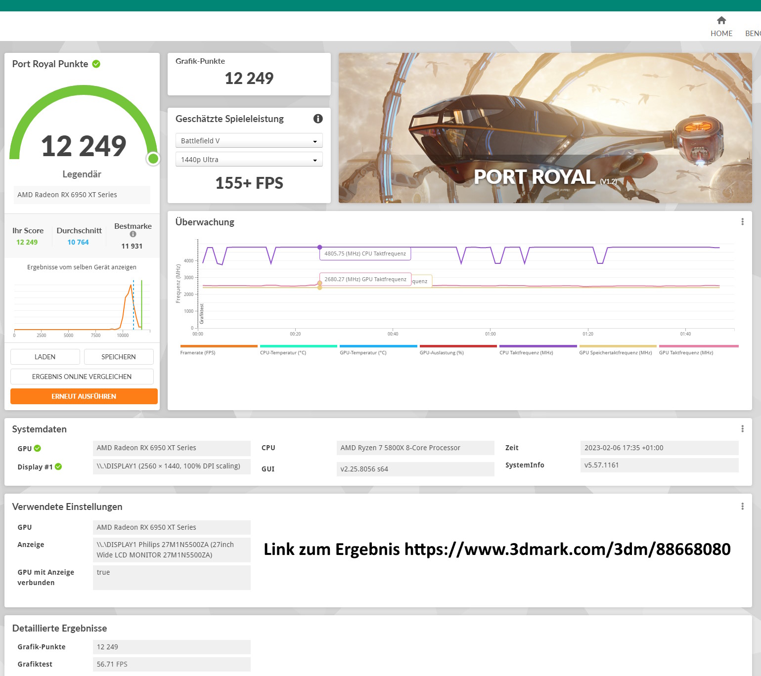Click the DISPLAY1 2560 × 1440 field
The height and width of the screenshot is (676, 761).
click(172, 466)
